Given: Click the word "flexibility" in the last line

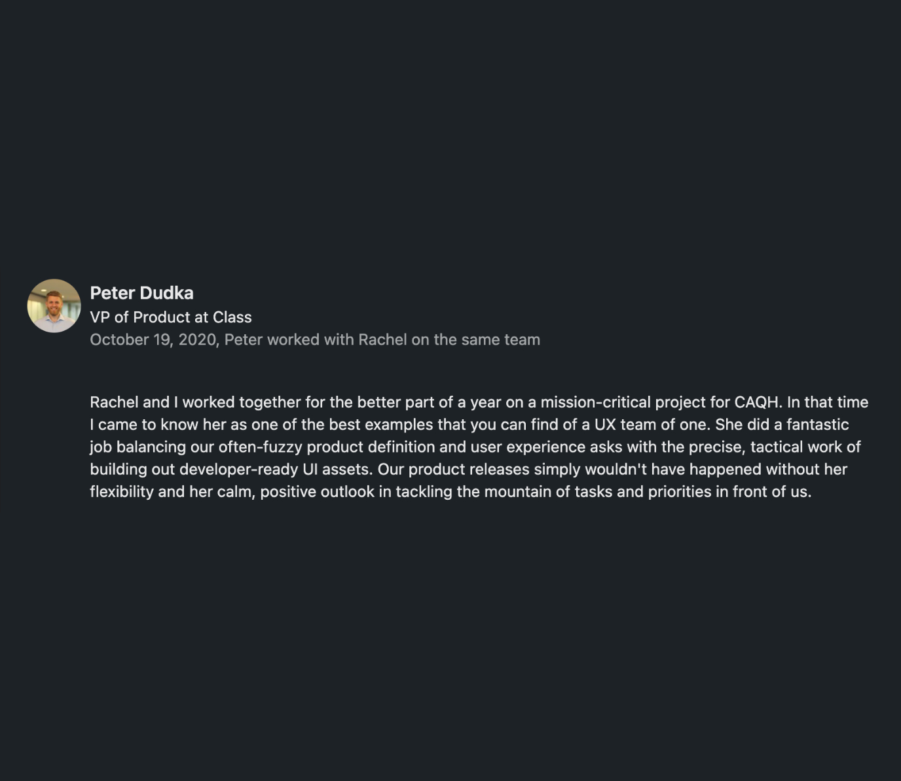Looking at the screenshot, I should pos(122,491).
